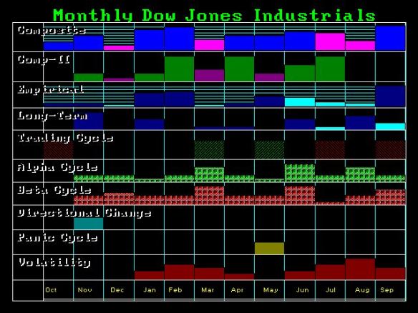Screen dimensions: 418x313
Task: Click the 'Oct' month label
Action: (x=51, y=290)
